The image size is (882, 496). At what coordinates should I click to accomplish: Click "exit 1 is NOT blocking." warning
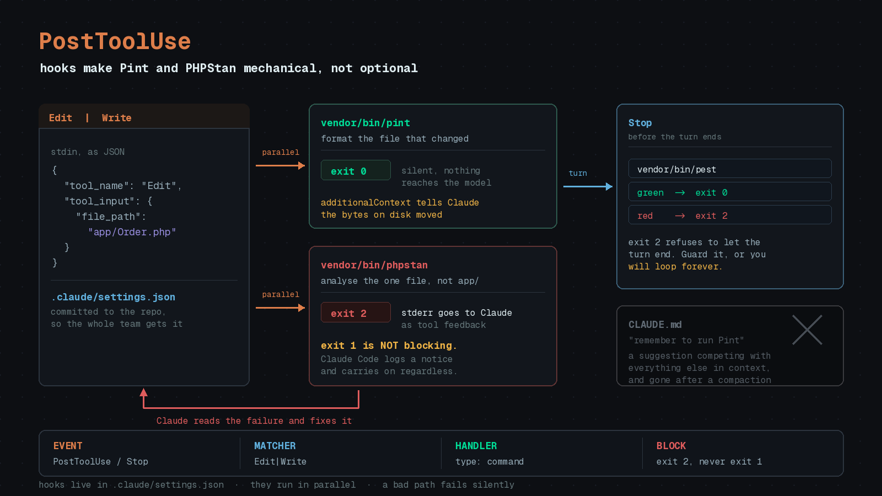tap(389, 346)
